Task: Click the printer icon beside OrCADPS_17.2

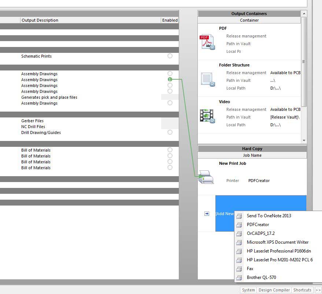Action: tap(239, 233)
